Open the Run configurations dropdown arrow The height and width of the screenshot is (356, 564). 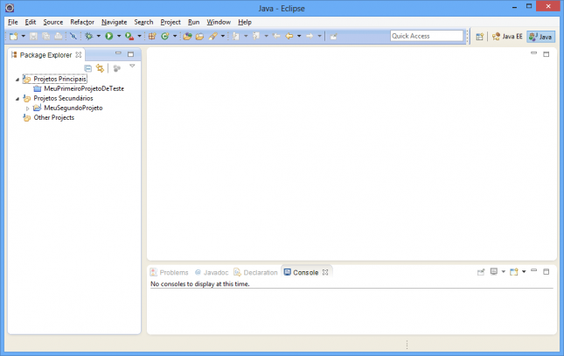pyautogui.click(x=119, y=36)
